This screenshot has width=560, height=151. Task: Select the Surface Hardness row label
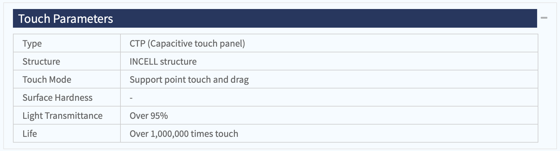pyautogui.click(x=58, y=97)
